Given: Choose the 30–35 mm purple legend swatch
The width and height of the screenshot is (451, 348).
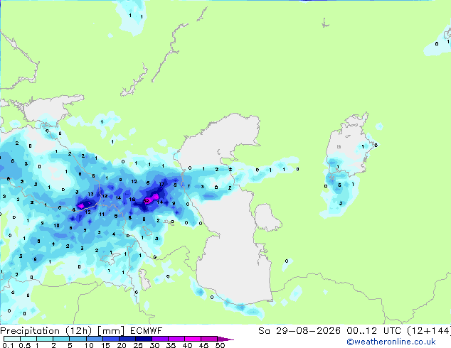Looking at the screenshot, I should [x=160, y=339].
